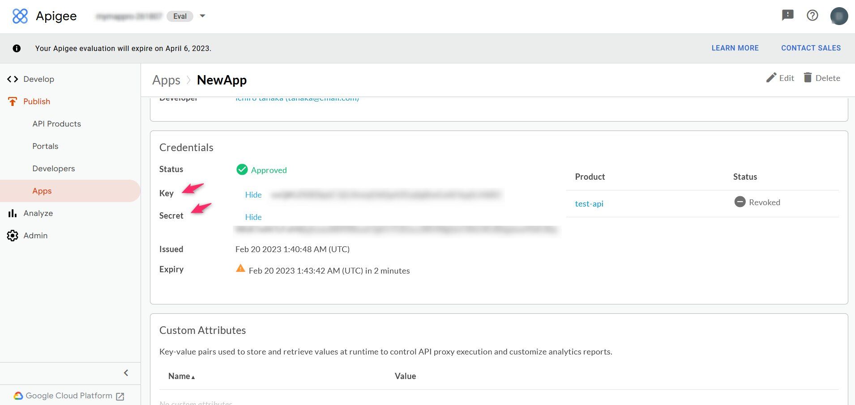Open the test-api product link
This screenshot has height=405, width=855.
[x=589, y=204]
